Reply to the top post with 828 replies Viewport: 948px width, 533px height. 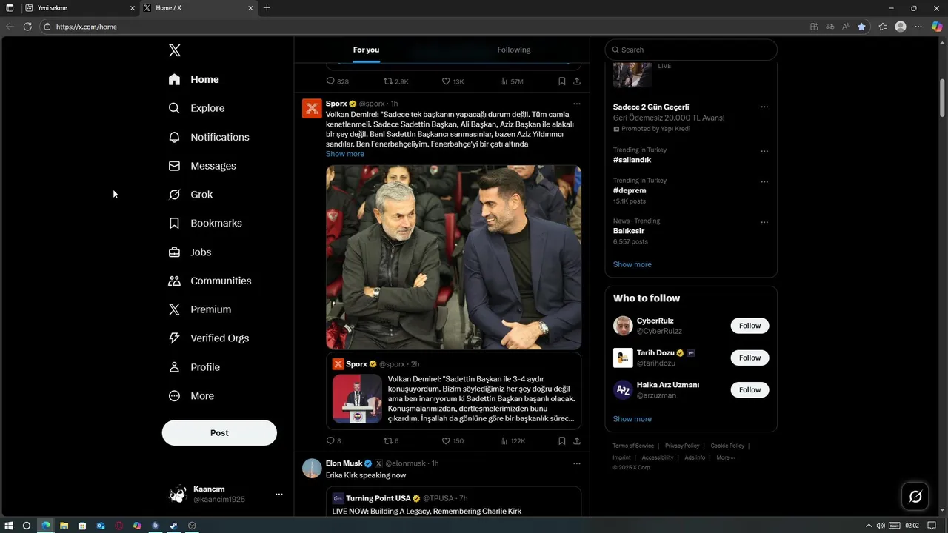(x=338, y=81)
